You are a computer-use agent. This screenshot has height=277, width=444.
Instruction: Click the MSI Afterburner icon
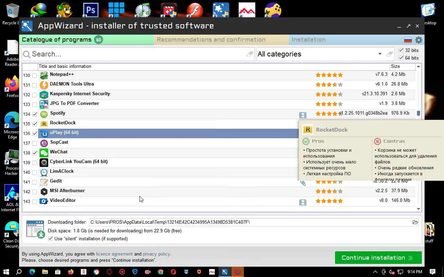[x=44, y=191]
